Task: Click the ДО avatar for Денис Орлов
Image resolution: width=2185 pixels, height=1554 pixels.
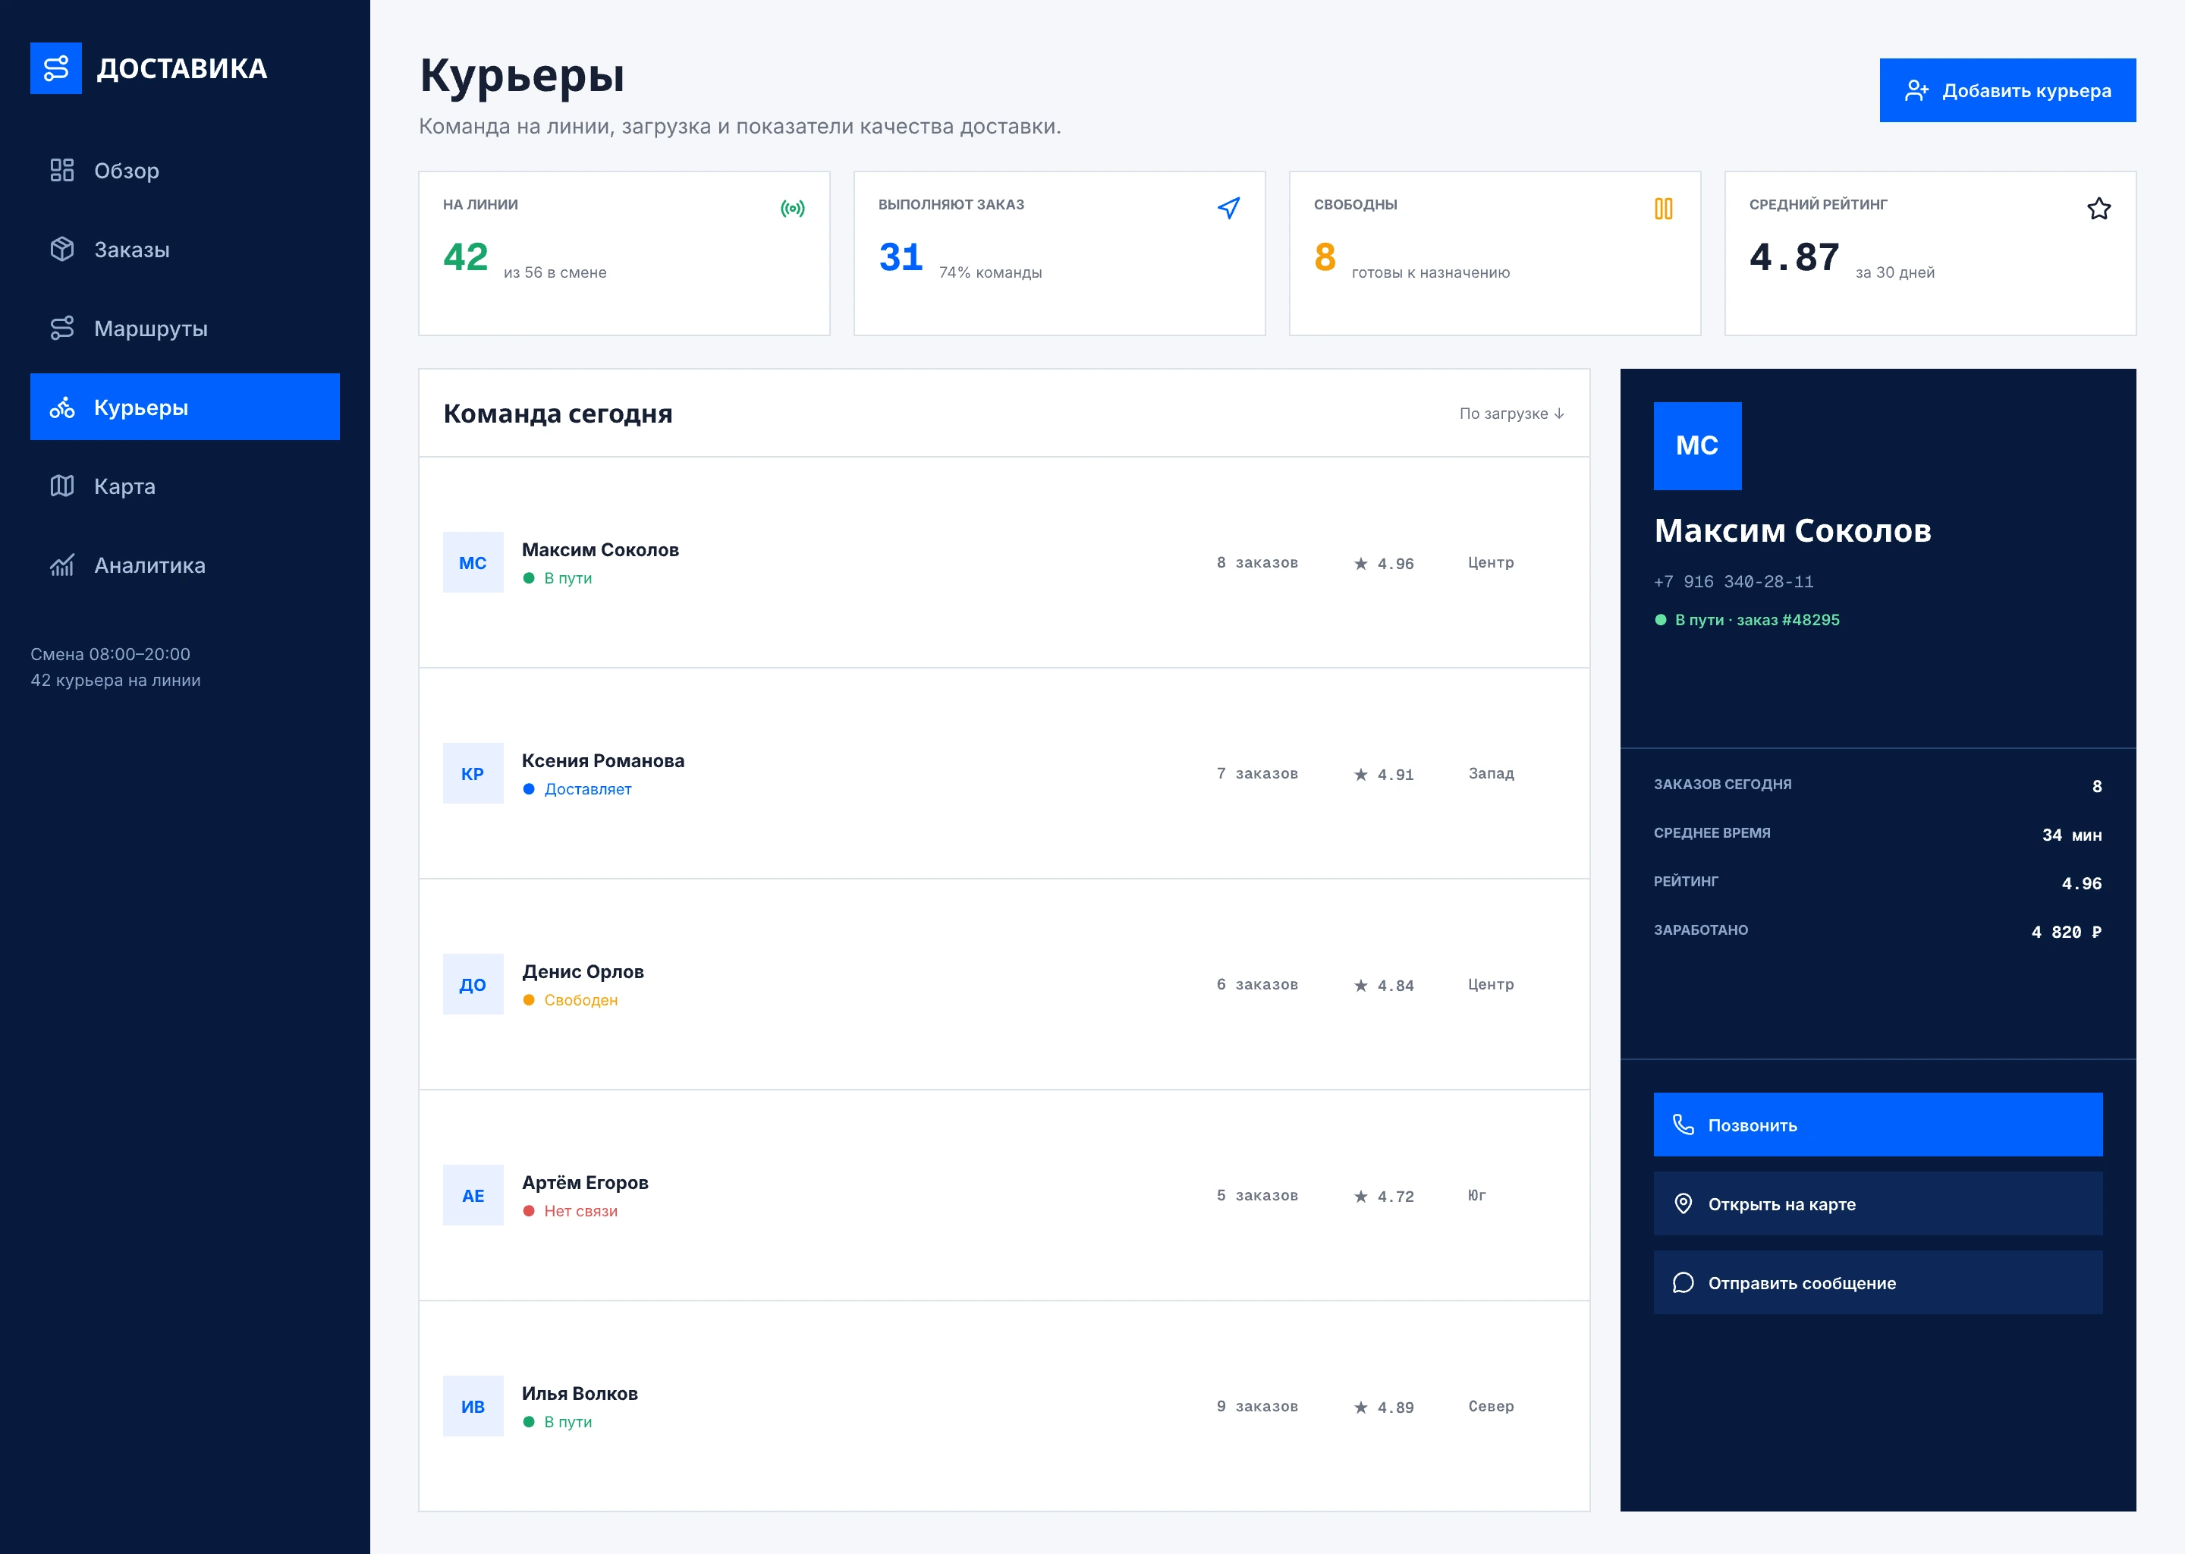Action: (x=473, y=983)
